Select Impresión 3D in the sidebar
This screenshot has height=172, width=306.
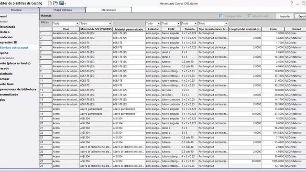pyautogui.click(x=9, y=43)
